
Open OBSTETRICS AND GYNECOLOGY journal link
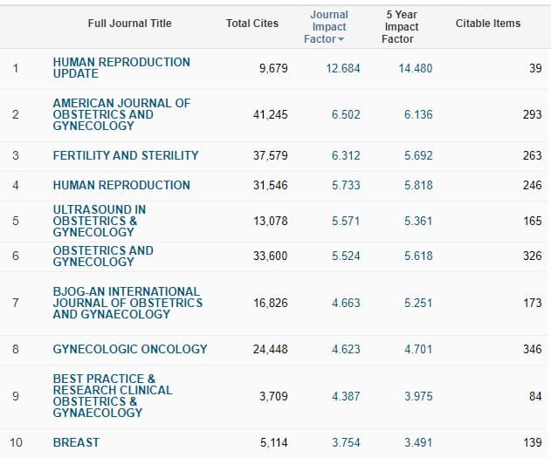[x=103, y=256]
